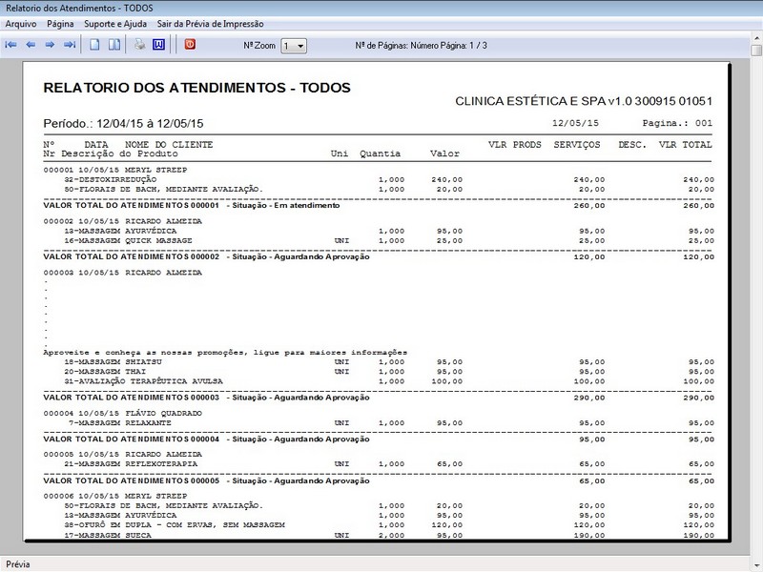The image size is (763, 572).
Task: Click the next page arrow icon
Action: point(50,45)
